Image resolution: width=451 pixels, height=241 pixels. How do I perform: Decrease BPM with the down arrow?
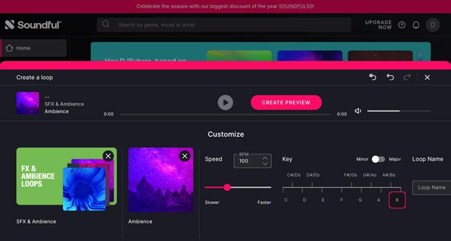[265, 164]
